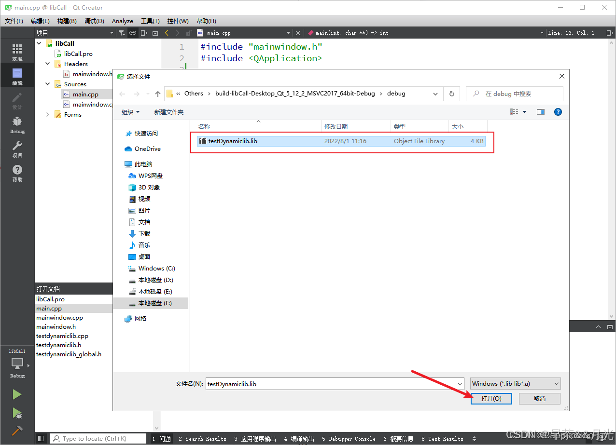
Task: Open the 构建(B) menu
Action: coord(67,21)
